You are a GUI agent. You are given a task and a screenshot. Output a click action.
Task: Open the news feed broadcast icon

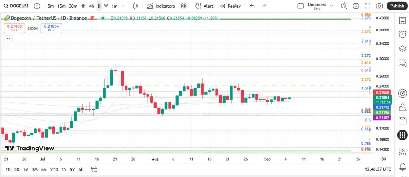[403, 152]
